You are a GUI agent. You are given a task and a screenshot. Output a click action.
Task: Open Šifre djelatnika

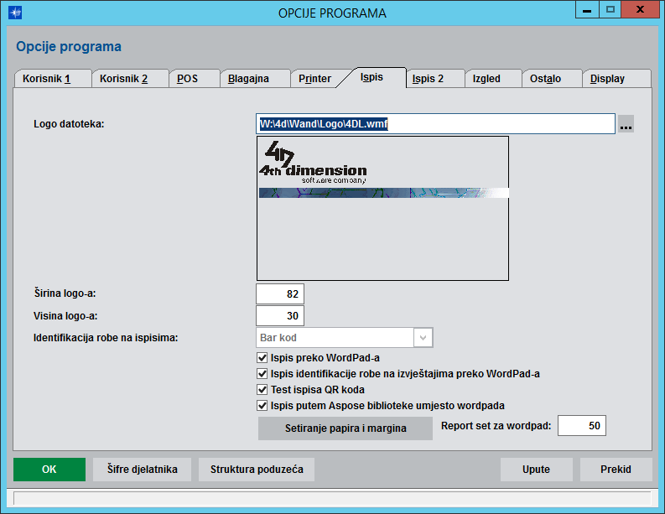coord(142,470)
